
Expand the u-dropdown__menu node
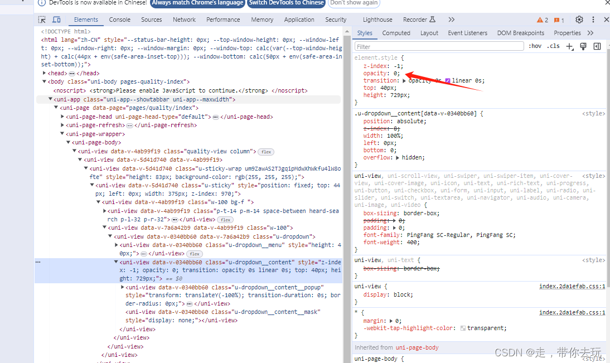click(x=117, y=245)
